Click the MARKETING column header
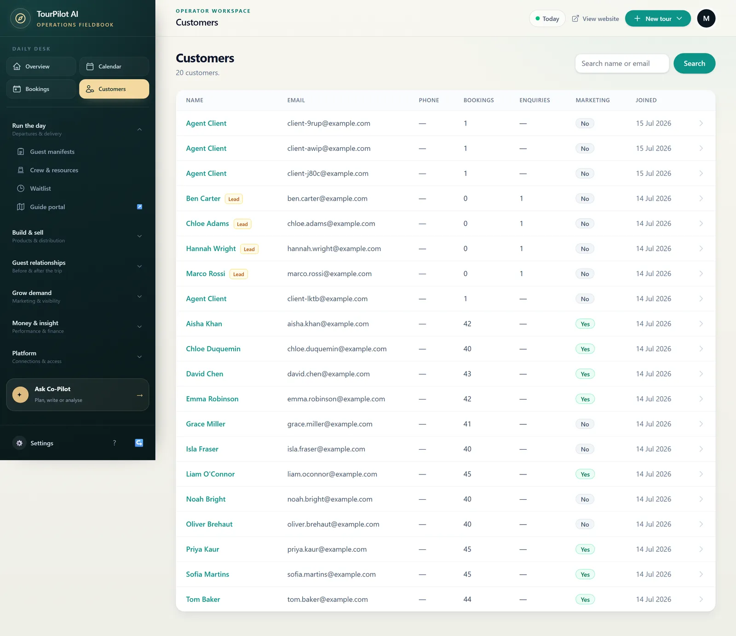The width and height of the screenshot is (736, 636). click(592, 100)
